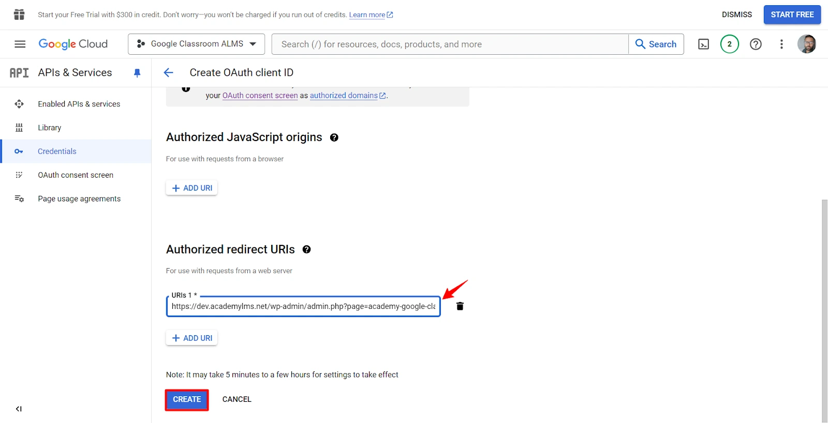
Task: Follow the Learn more link
Action: point(371,15)
